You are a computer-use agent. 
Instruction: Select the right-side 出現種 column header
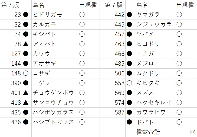point(185,5)
